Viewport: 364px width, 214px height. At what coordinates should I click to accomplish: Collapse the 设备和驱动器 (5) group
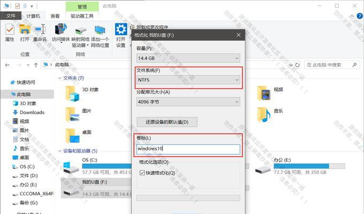pos(60,151)
